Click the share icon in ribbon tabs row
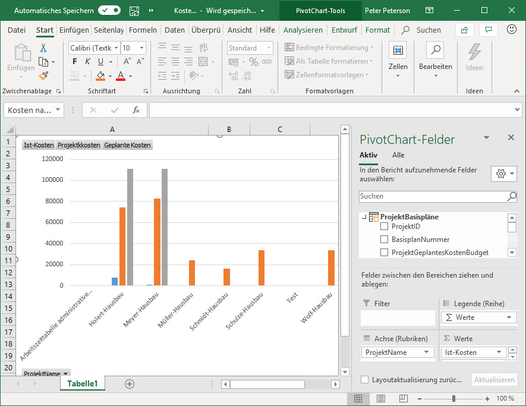 [465, 30]
